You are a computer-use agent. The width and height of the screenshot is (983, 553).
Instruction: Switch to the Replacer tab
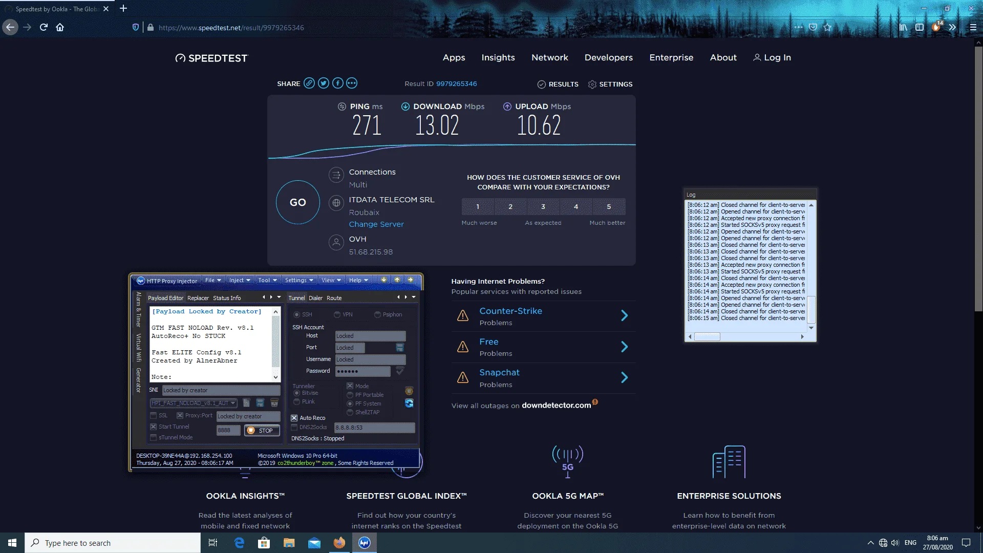198,298
